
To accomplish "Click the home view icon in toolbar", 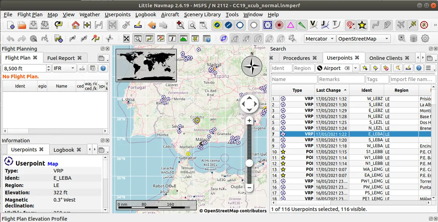I will 76,25.
